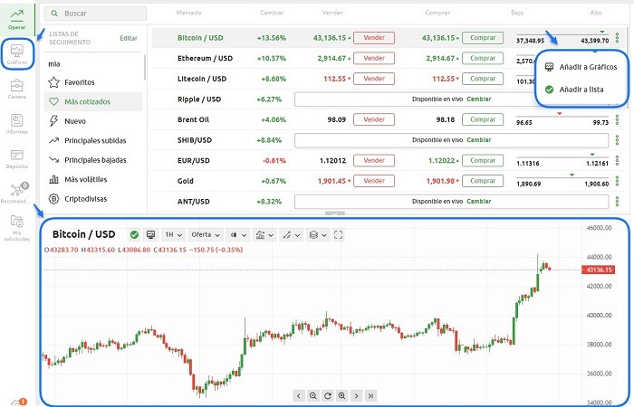
Task: Collapse the chart panel using the divider handle
Action: [335, 213]
